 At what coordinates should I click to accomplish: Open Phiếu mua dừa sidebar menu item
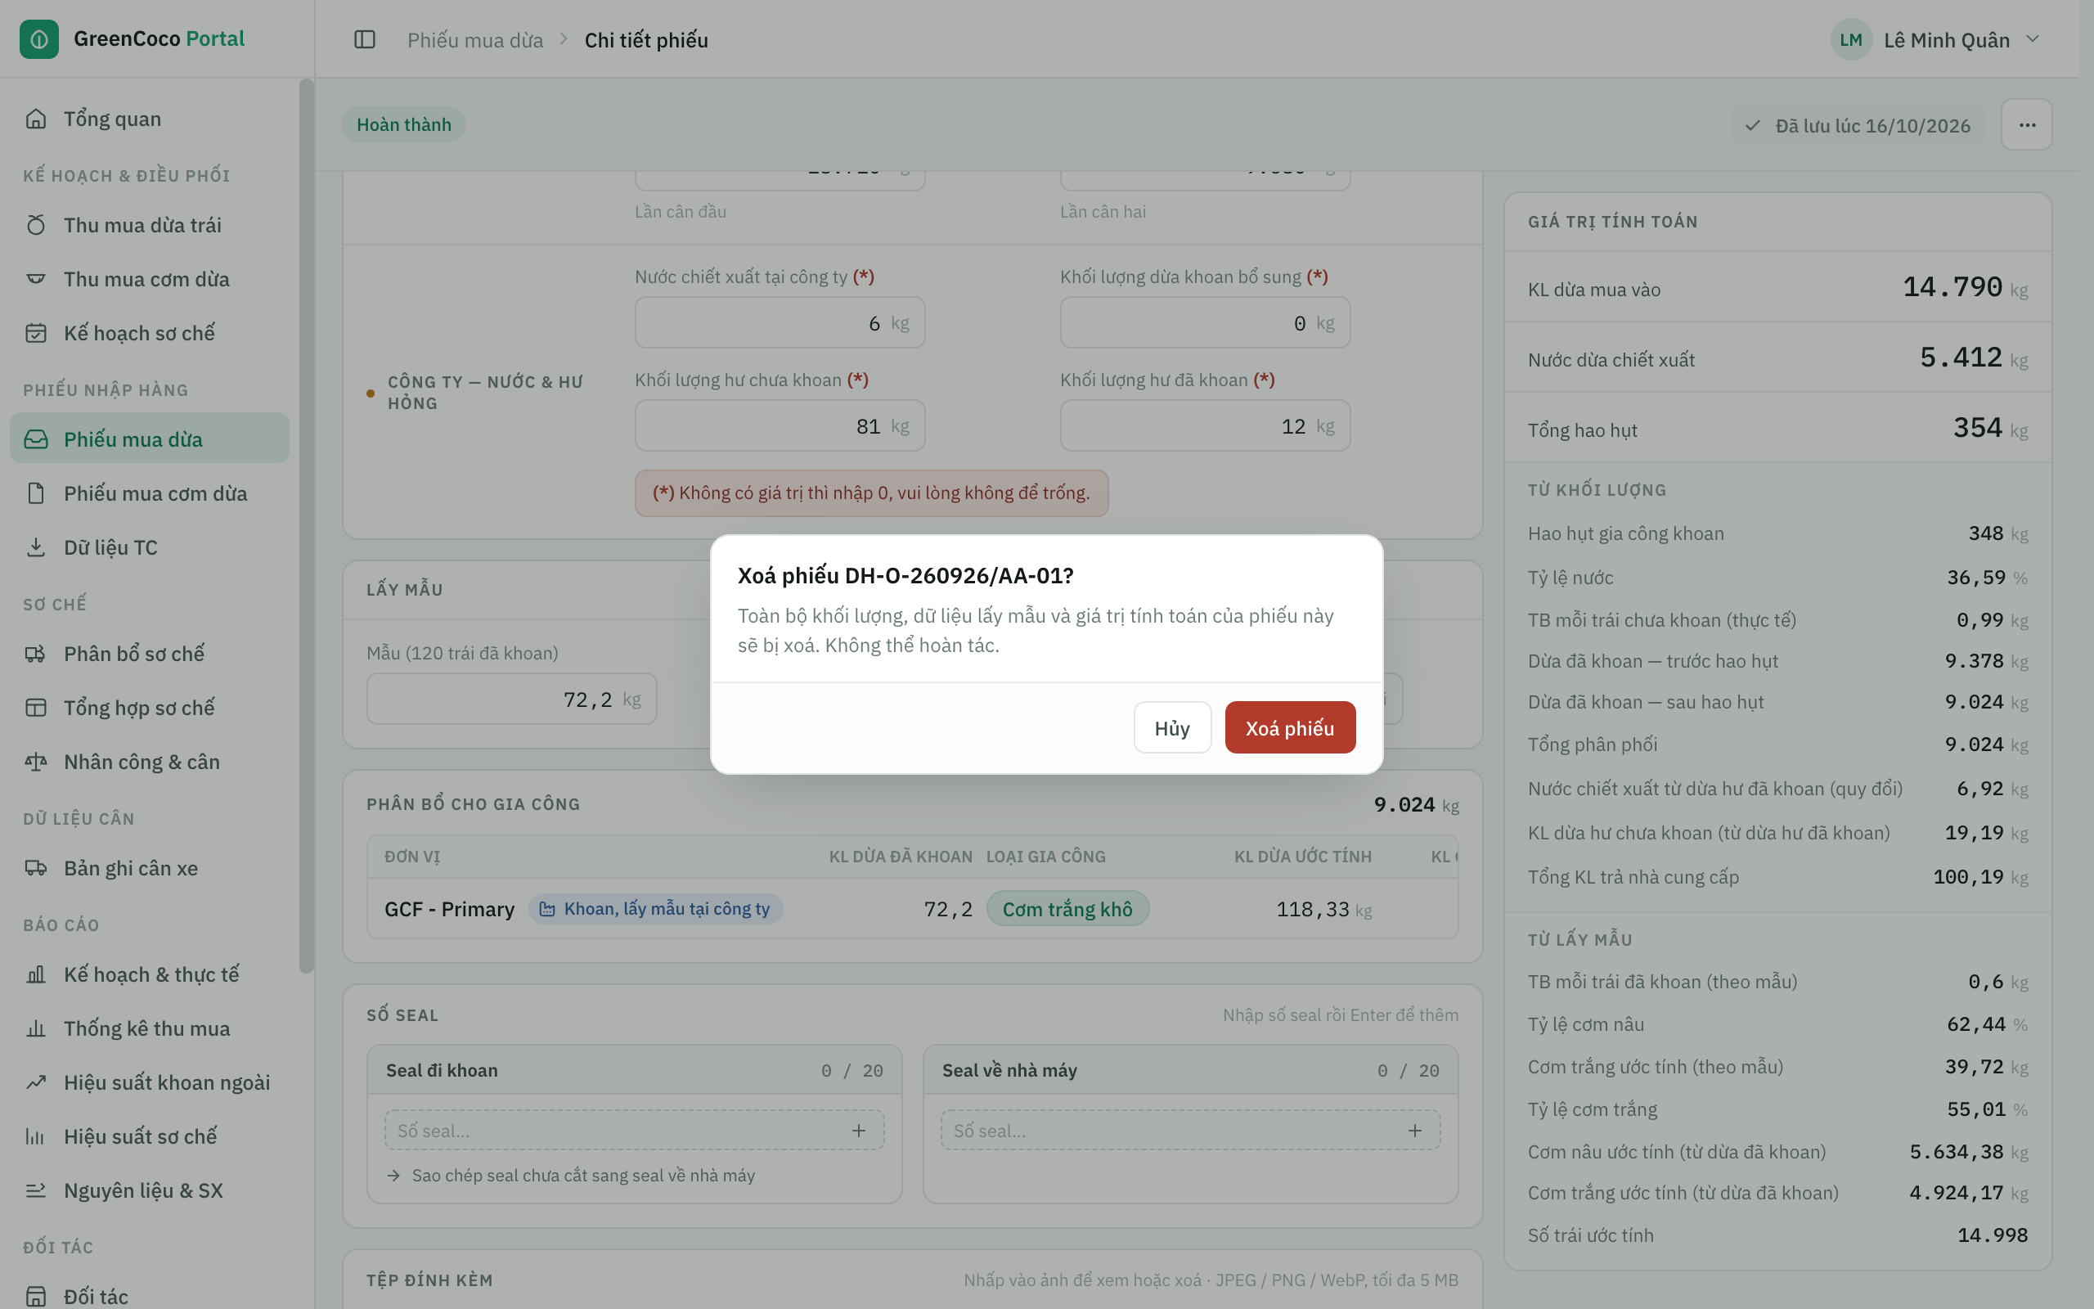tap(150, 439)
